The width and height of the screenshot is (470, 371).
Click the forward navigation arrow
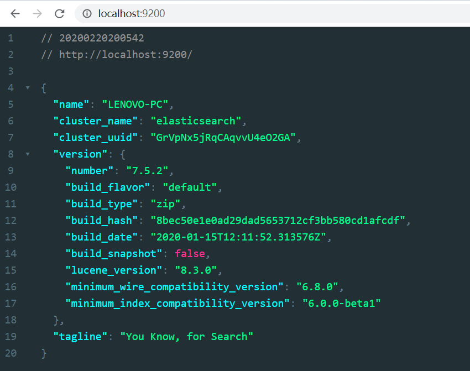36,14
